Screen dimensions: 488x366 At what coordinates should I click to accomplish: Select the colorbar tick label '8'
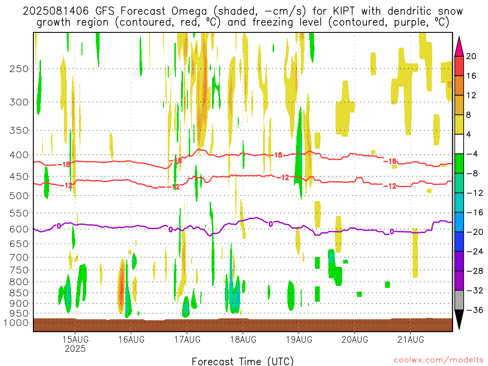469,115
